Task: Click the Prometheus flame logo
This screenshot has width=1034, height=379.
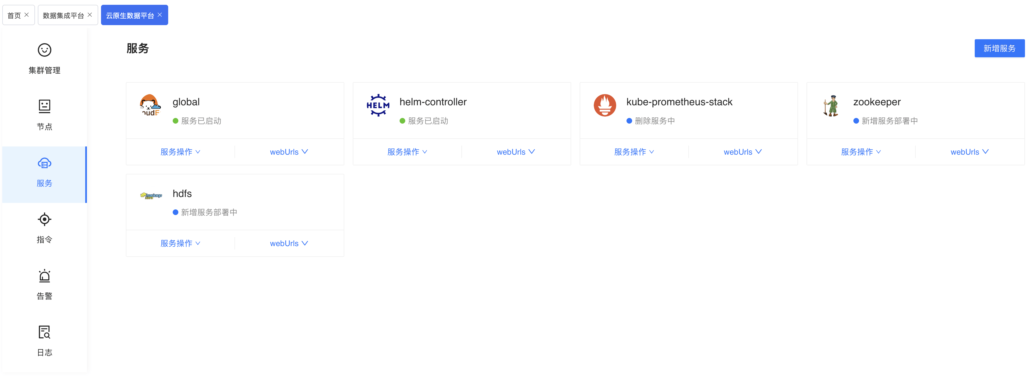Action: click(x=604, y=105)
